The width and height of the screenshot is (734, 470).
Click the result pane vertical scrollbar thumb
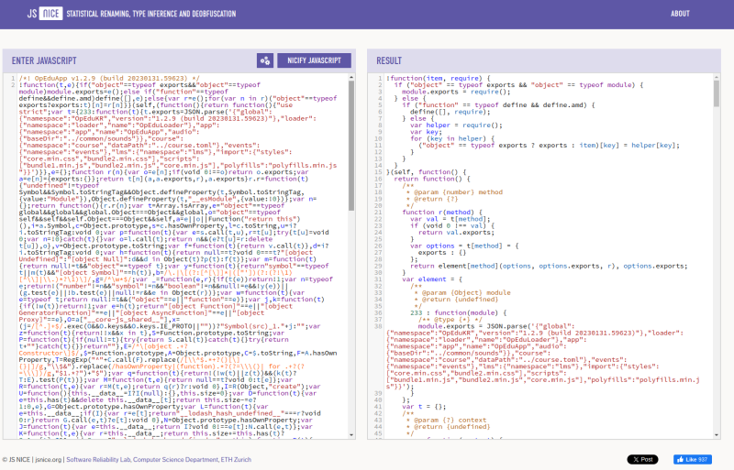tap(717, 92)
